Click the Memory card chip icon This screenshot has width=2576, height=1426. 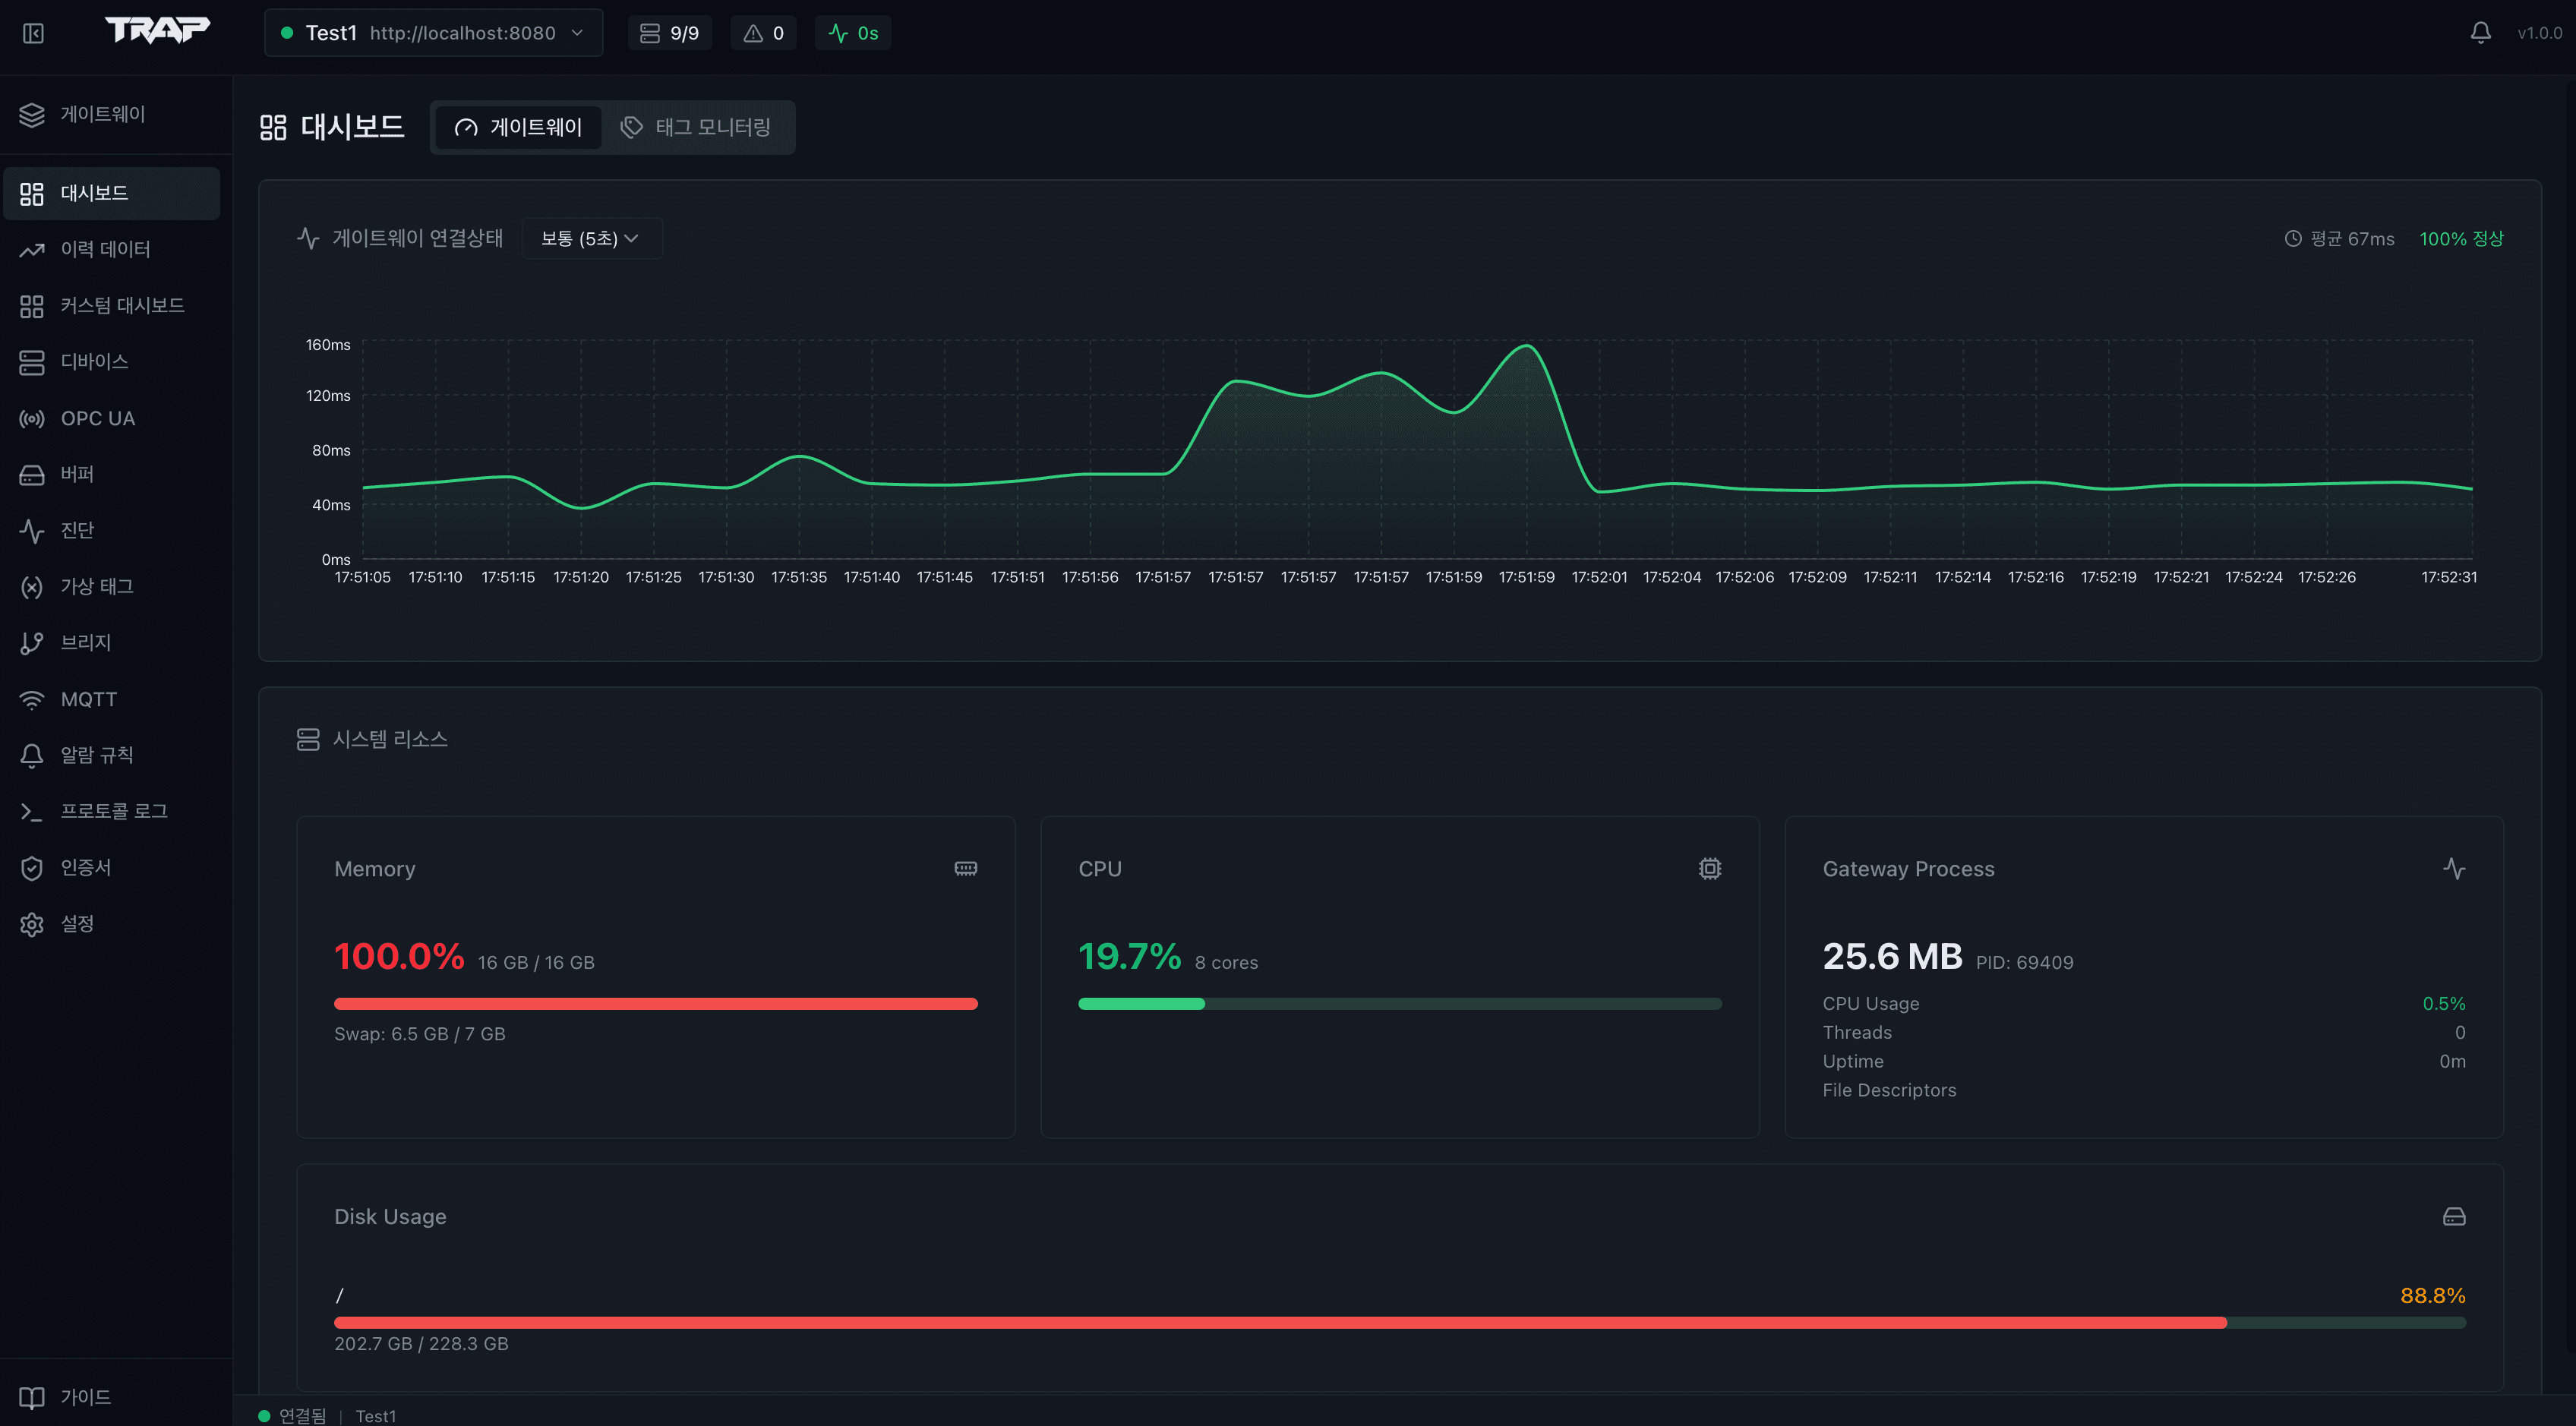click(965, 869)
